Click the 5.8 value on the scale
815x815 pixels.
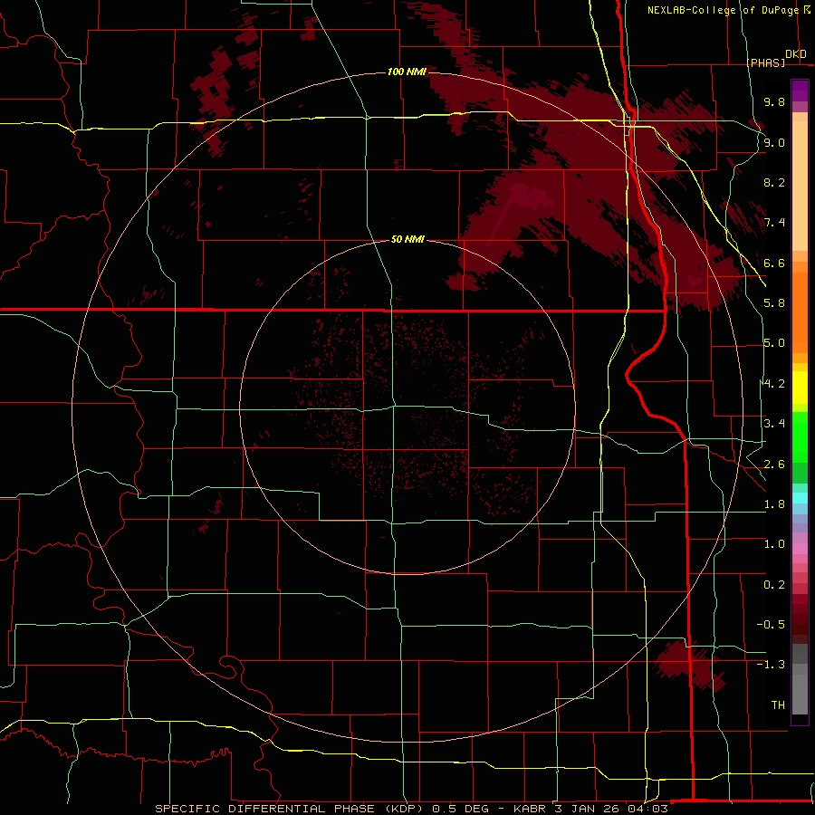pyautogui.click(x=774, y=303)
